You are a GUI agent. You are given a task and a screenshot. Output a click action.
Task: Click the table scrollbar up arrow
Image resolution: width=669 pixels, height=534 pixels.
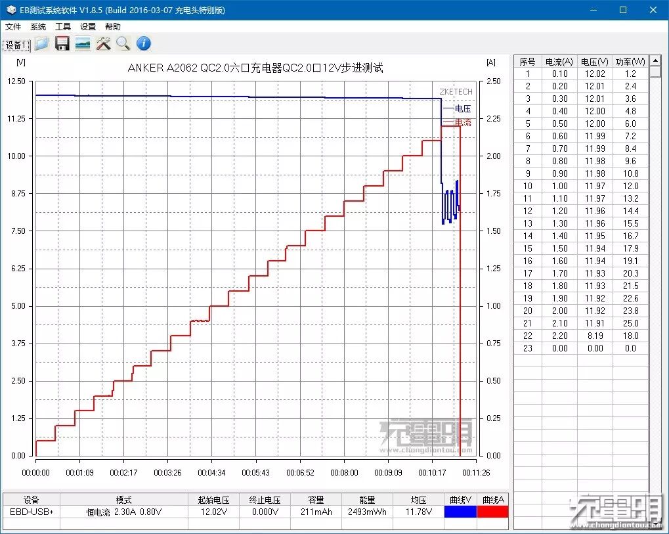click(655, 61)
